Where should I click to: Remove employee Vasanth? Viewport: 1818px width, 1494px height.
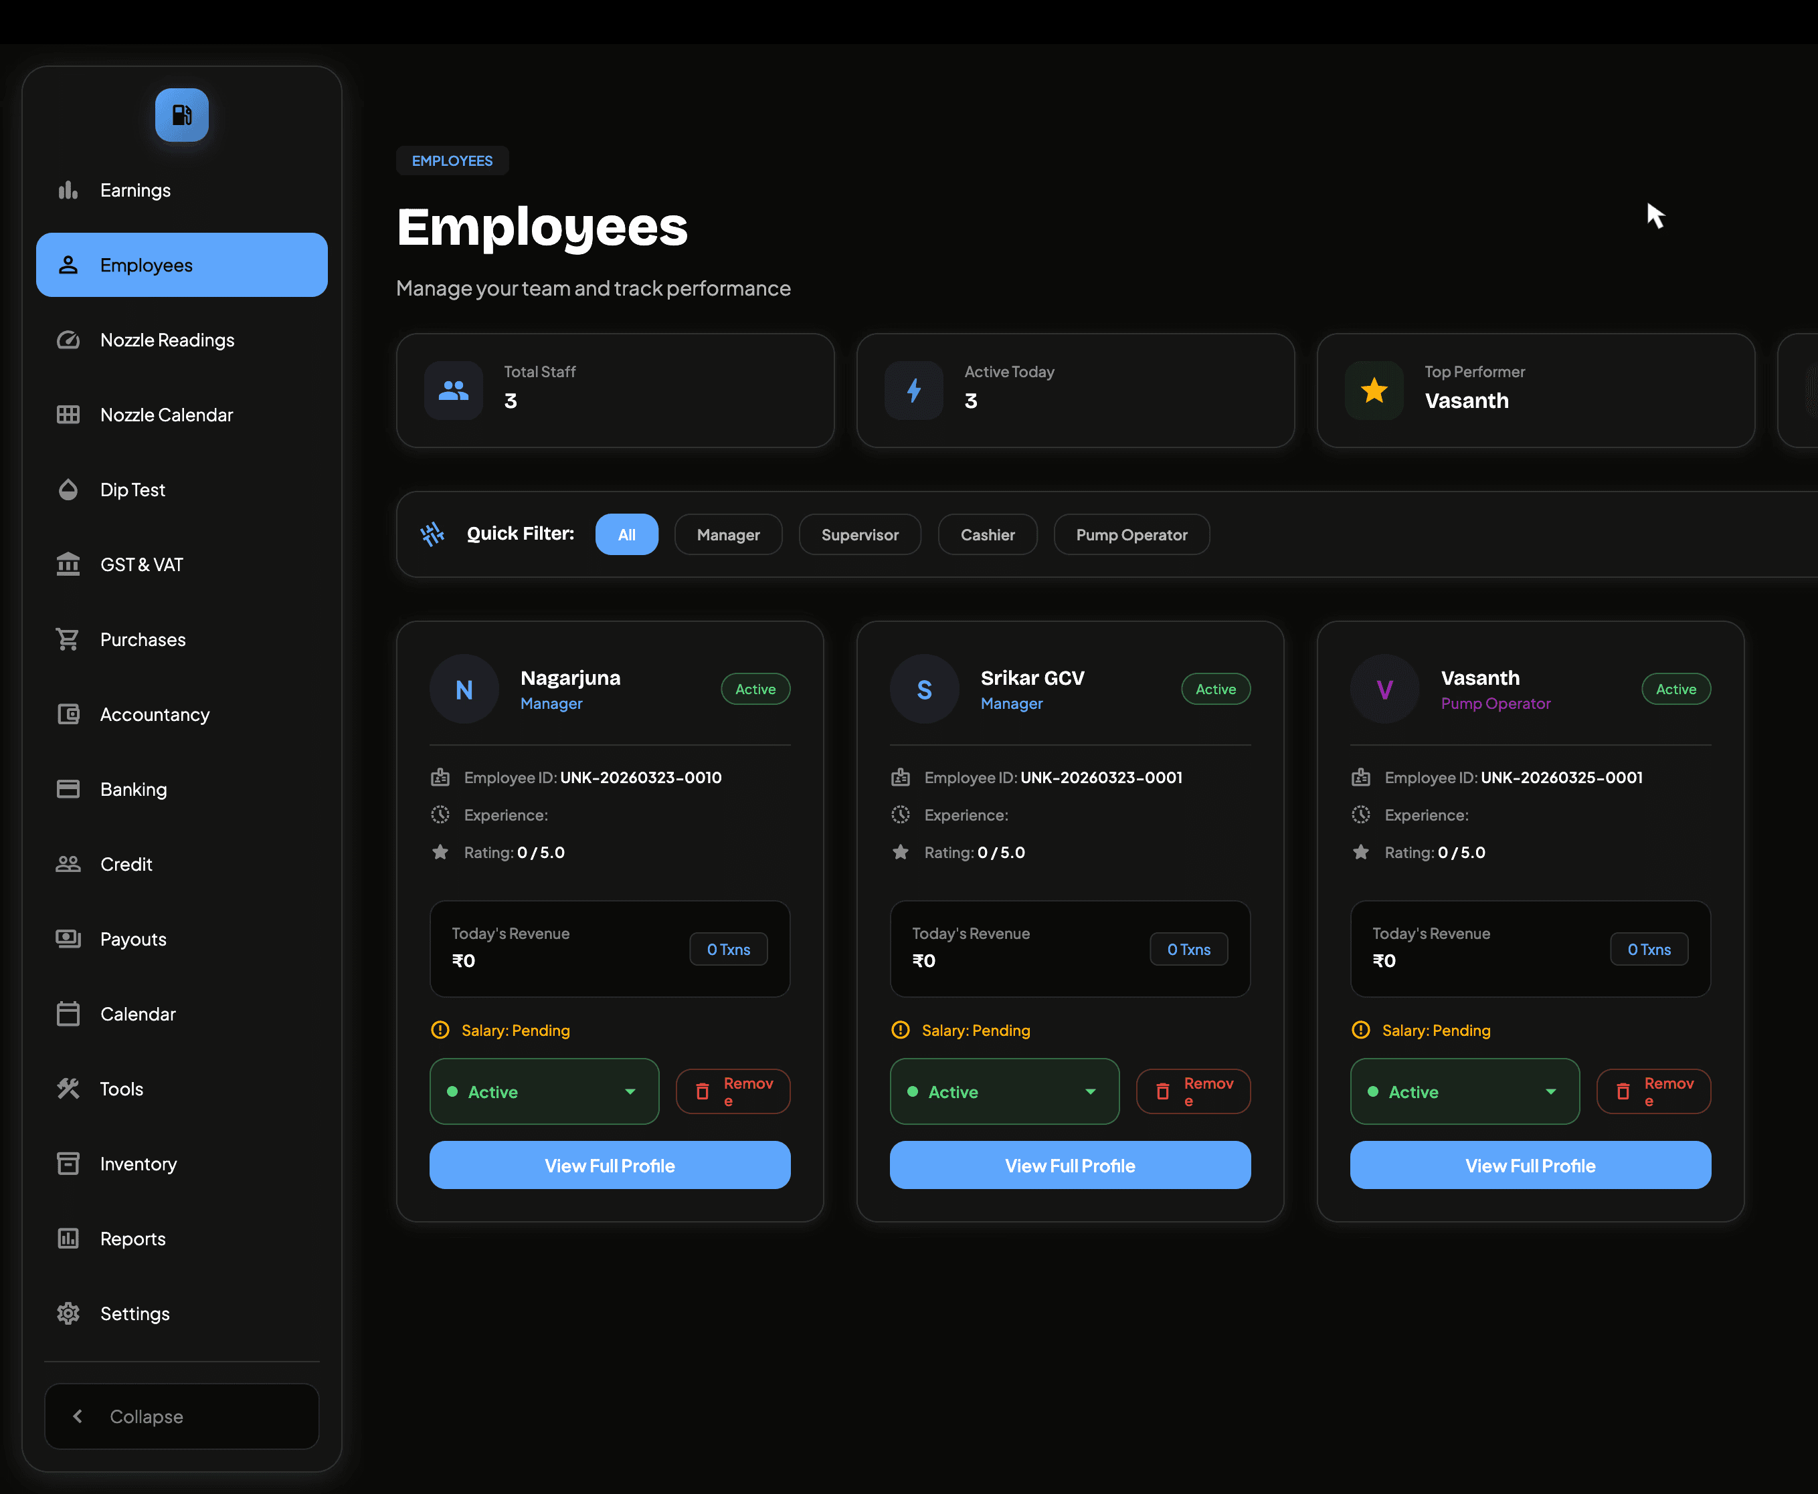(1653, 1091)
